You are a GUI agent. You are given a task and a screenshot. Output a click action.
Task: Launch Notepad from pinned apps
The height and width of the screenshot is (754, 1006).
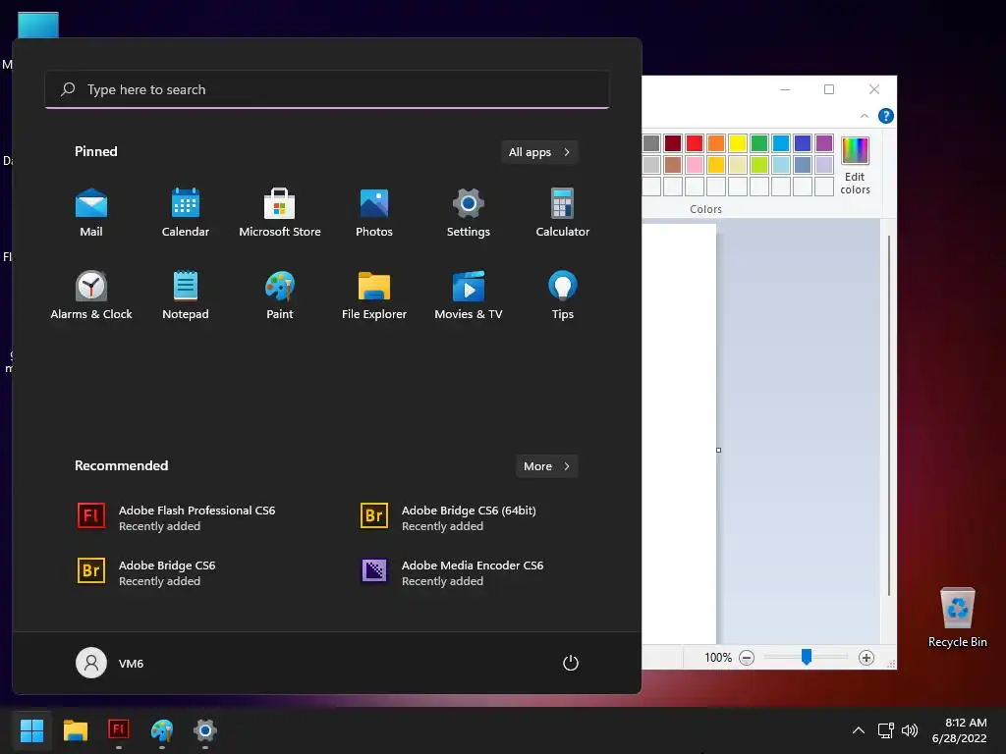pos(186,296)
